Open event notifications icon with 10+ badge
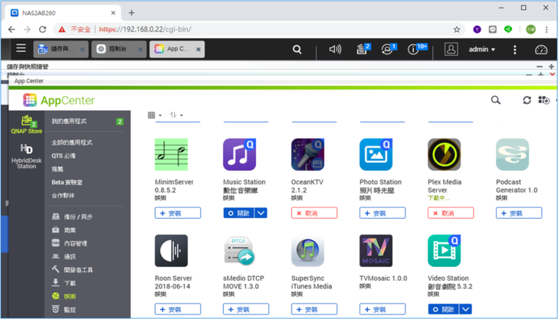 (x=417, y=49)
